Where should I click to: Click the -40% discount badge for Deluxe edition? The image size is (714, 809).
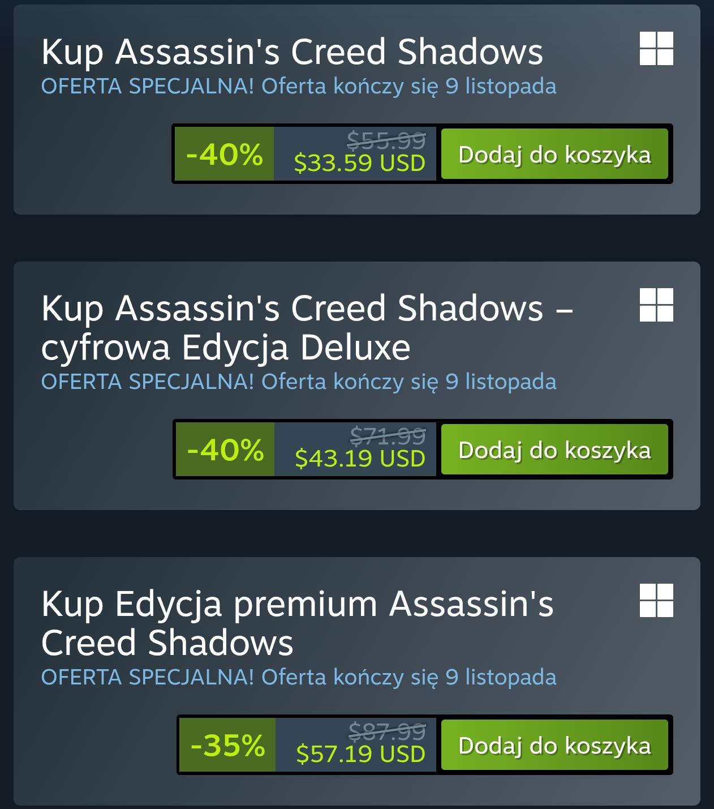pyautogui.click(x=225, y=450)
